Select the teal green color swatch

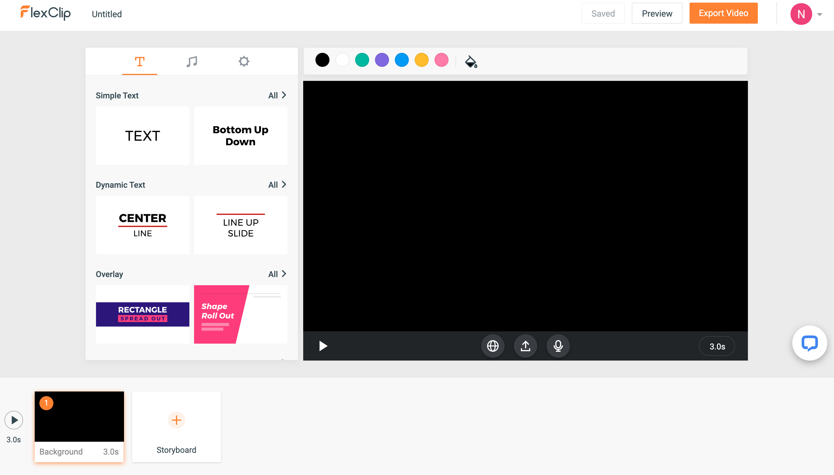(362, 60)
